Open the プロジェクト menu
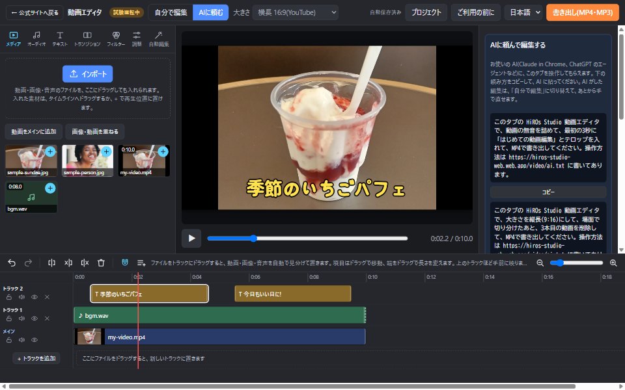625x390 pixels. coord(426,13)
